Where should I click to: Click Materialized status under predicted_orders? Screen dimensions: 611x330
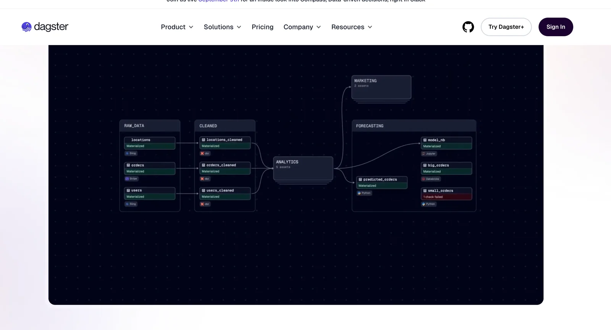tap(367, 186)
